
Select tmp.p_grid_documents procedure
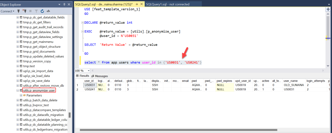[39, 52]
